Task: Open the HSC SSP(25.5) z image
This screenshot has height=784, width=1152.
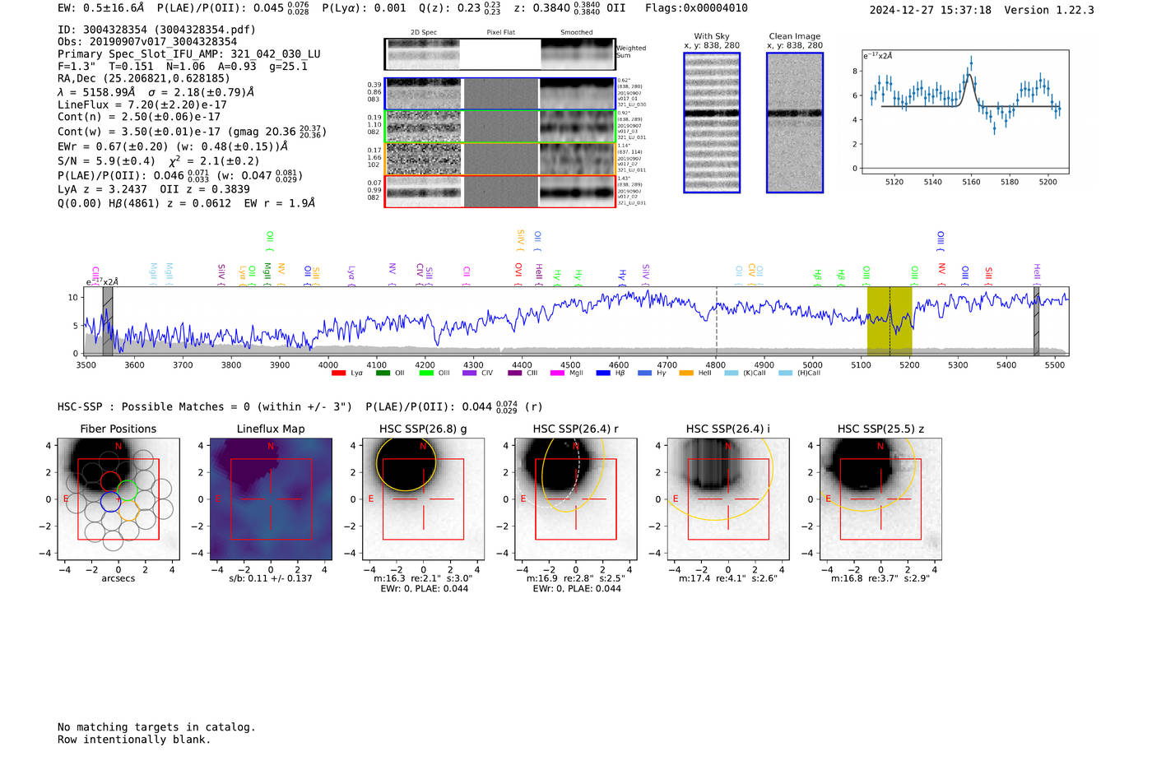Action: 880,499
